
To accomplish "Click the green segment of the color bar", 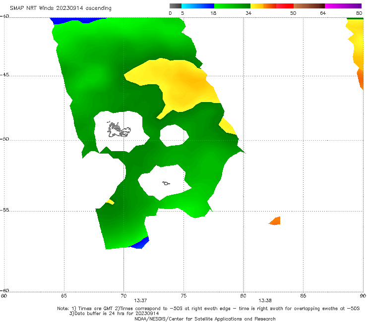I will point(232,6).
